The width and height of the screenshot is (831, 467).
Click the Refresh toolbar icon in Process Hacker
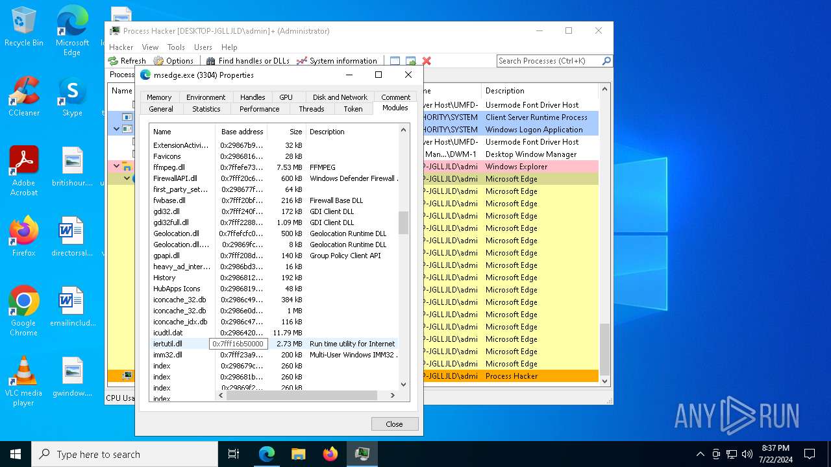click(114, 61)
